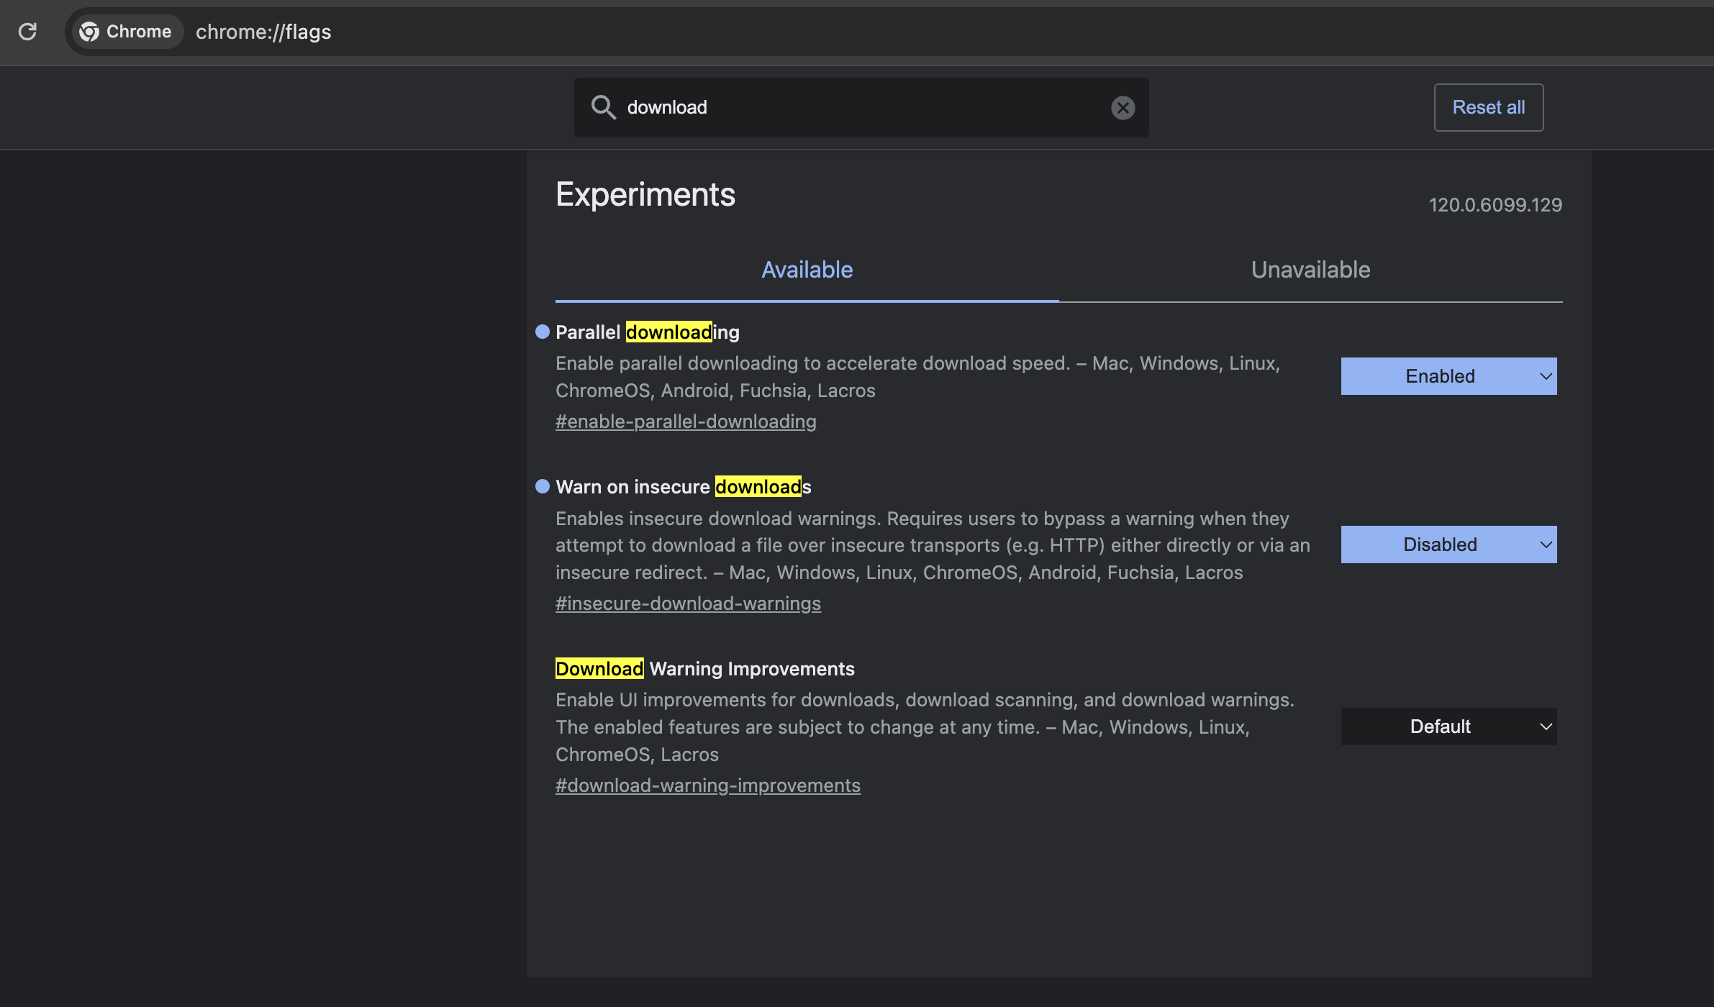
Task: Click the search magnifier icon
Action: pos(603,107)
